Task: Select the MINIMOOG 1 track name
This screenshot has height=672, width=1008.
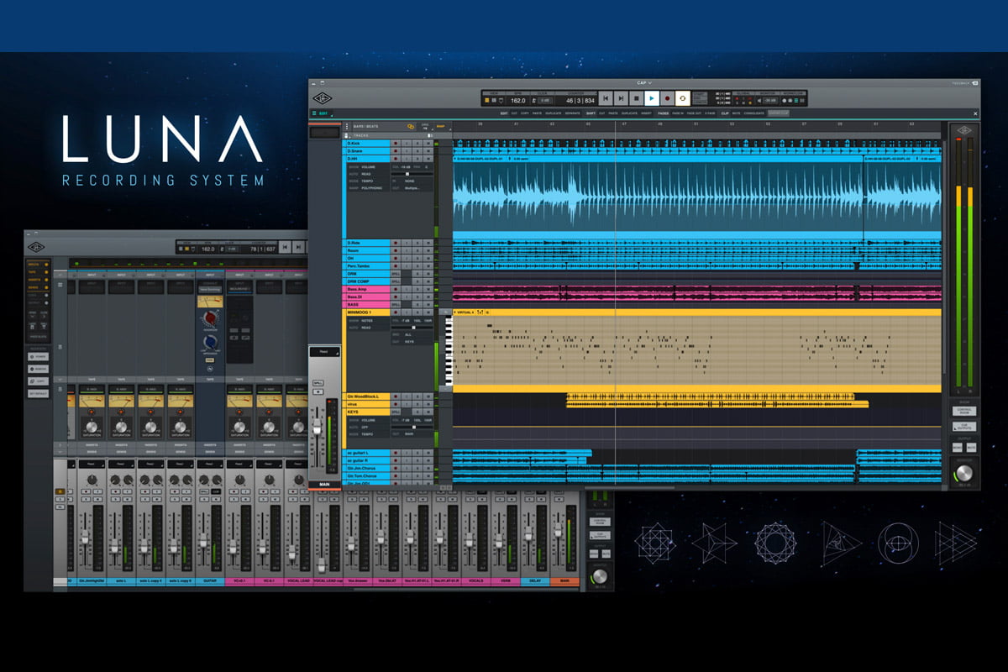Action: point(368,312)
